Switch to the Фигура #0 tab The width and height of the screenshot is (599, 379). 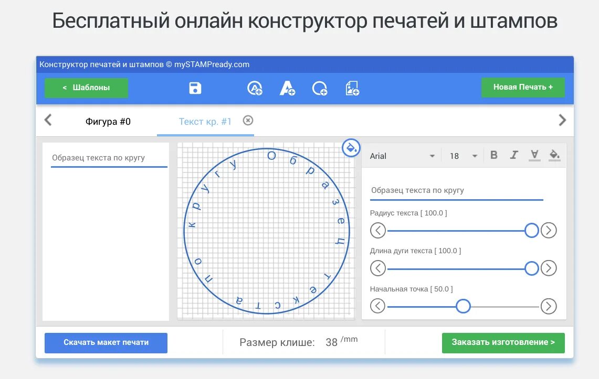(x=108, y=122)
